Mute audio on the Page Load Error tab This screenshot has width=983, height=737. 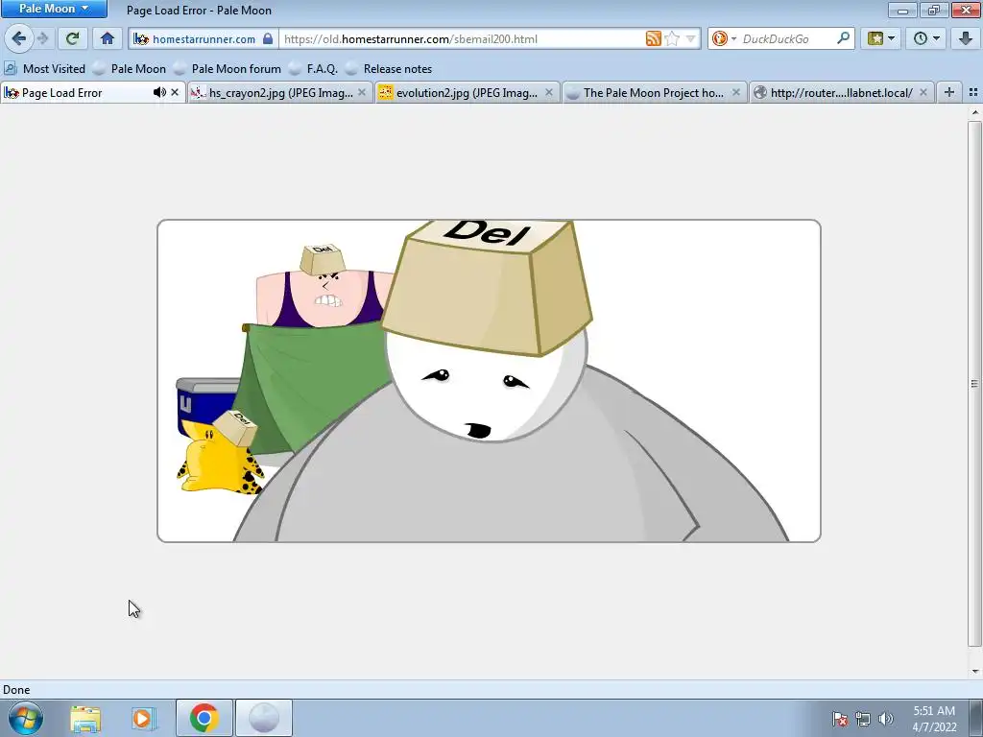[159, 93]
